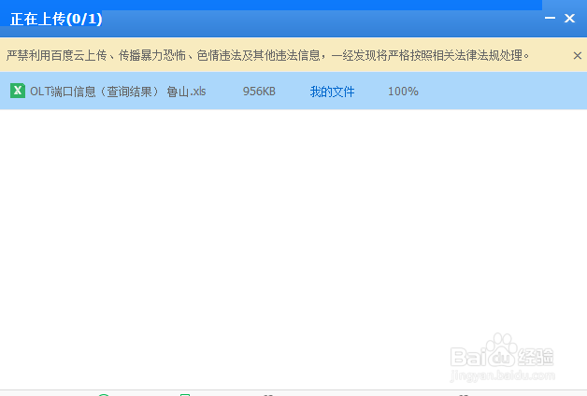The width and height of the screenshot is (587, 396).
Task: Click the 正在上传(0/1) title text
Action: tap(56, 19)
